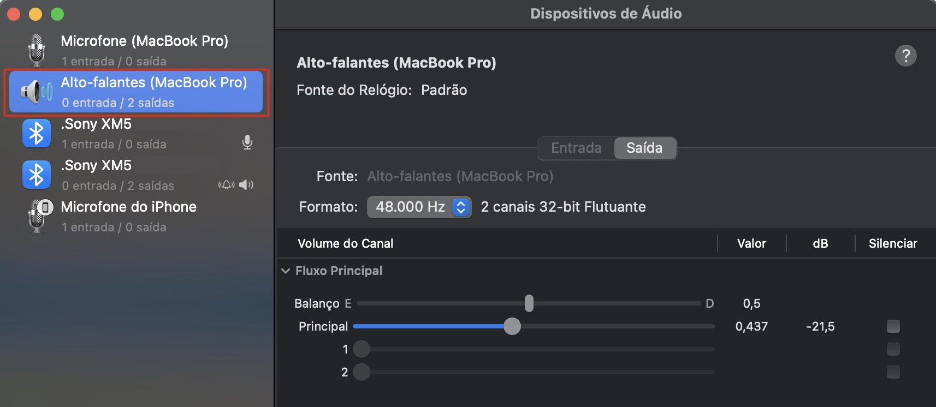Image resolution: width=936 pixels, height=407 pixels.
Task: Check the Silenciar box for channel 2
Action: click(x=893, y=372)
